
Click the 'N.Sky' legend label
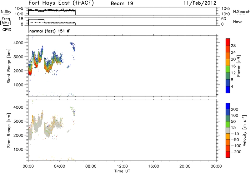(x=6, y=12)
